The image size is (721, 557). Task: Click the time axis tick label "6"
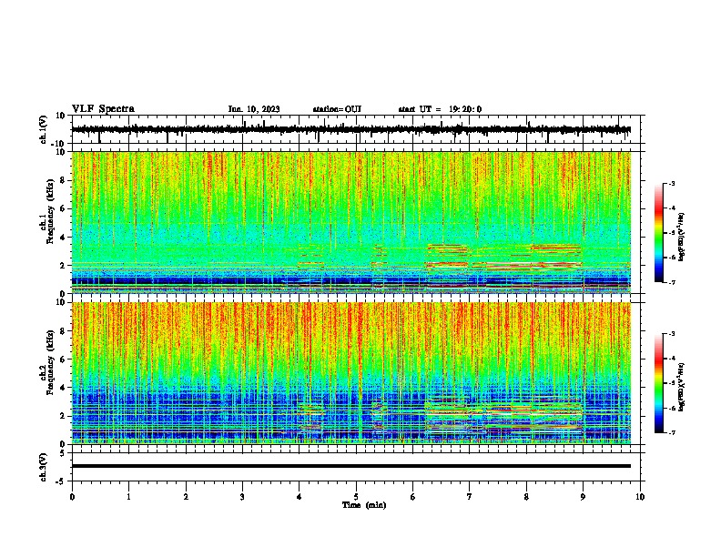click(x=413, y=497)
